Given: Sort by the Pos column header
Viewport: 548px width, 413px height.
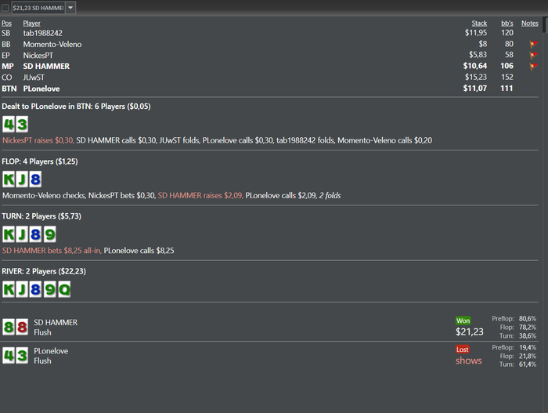Looking at the screenshot, I should click(6, 23).
